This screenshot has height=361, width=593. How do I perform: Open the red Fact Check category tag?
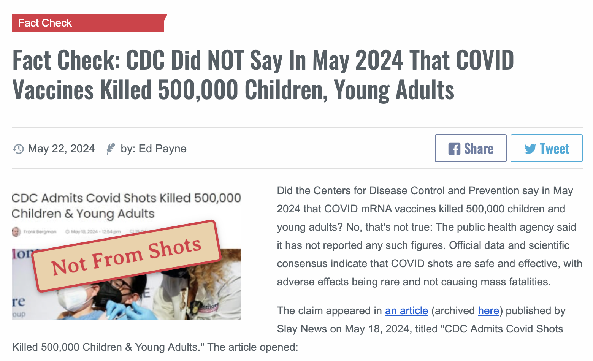point(89,23)
